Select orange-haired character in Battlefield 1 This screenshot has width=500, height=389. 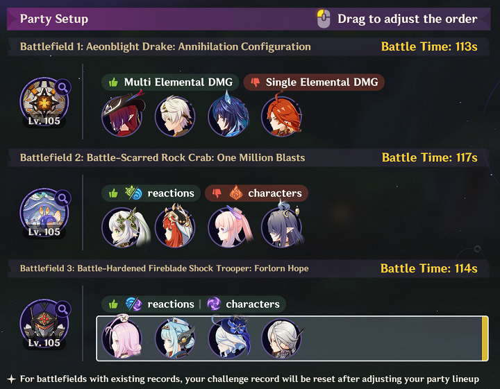pyautogui.click(x=281, y=116)
